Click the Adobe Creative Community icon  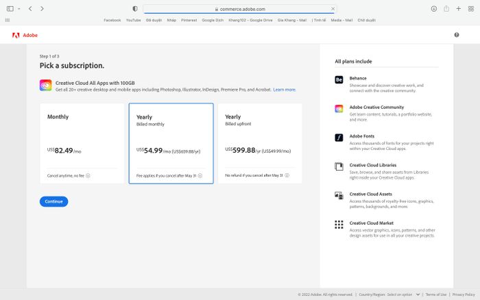(339, 109)
